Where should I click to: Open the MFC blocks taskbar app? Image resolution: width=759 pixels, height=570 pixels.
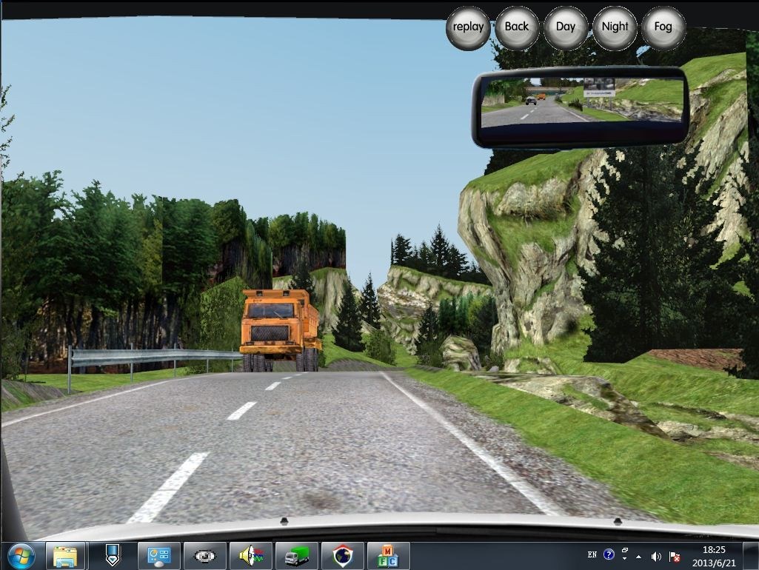pyautogui.click(x=388, y=555)
